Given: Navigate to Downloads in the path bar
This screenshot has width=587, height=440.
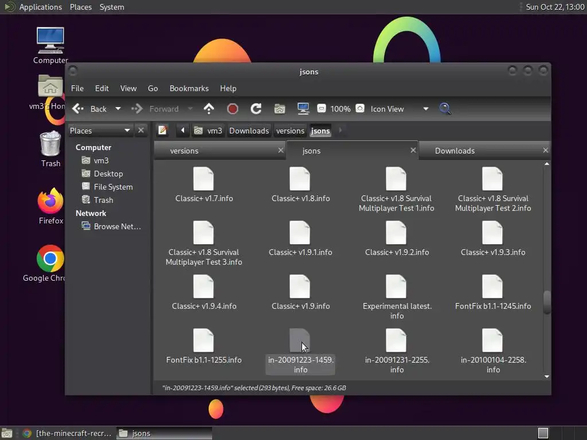Looking at the screenshot, I should 249,131.
